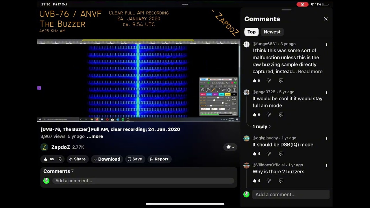
Task: Open options menu for @fungo6631 comment
Action: click(327, 44)
